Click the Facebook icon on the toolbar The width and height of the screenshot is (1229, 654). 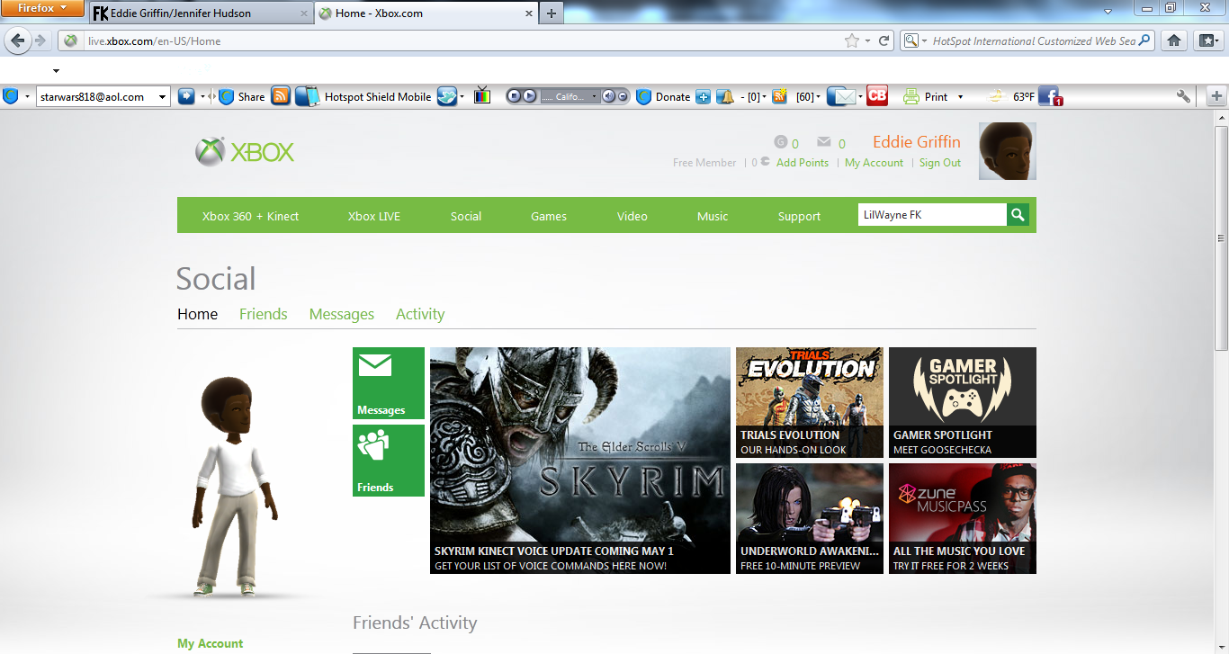(1050, 96)
